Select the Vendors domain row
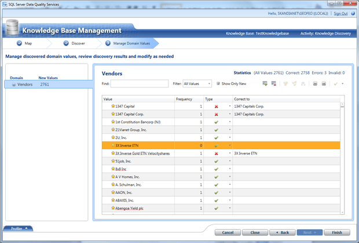This screenshot has width=359, height=243. 49,84
